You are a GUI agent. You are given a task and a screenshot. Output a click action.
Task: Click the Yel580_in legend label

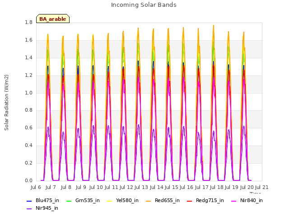[x=127, y=201]
